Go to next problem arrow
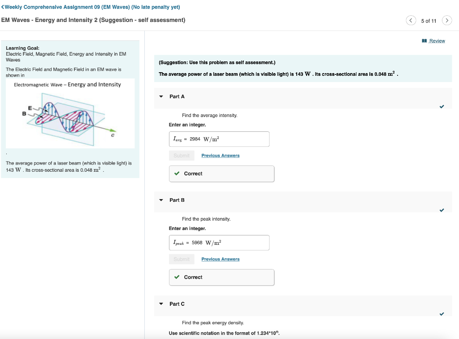 (x=446, y=21)
